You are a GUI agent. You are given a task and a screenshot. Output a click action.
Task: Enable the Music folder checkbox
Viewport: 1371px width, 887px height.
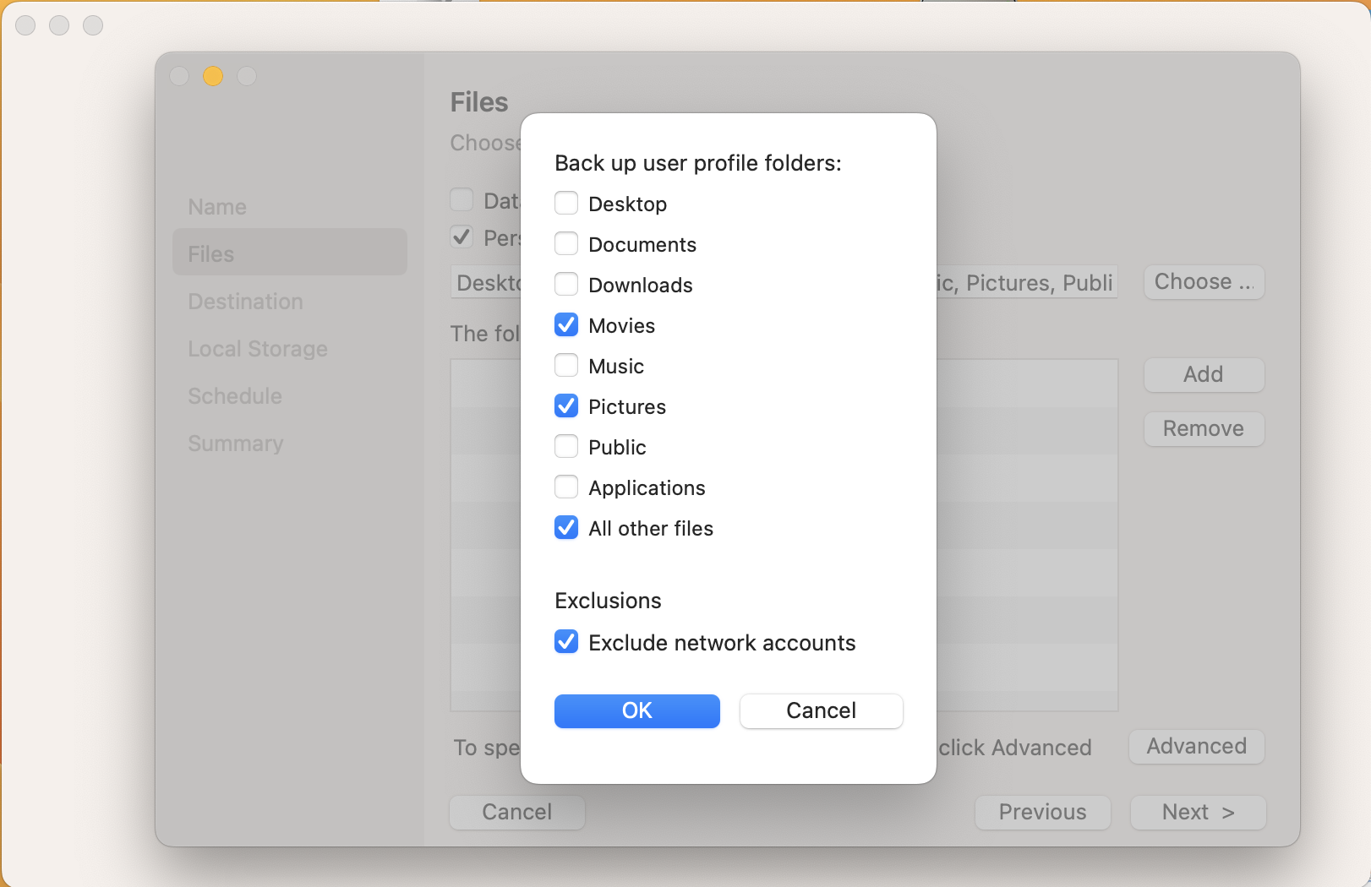pyautogui.click(x=566, y=366)
